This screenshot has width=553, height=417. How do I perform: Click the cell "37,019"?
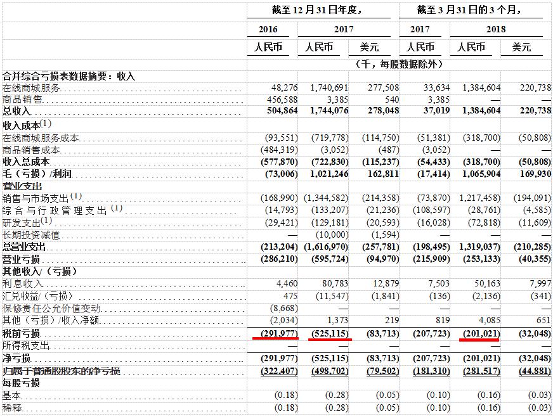436,111
